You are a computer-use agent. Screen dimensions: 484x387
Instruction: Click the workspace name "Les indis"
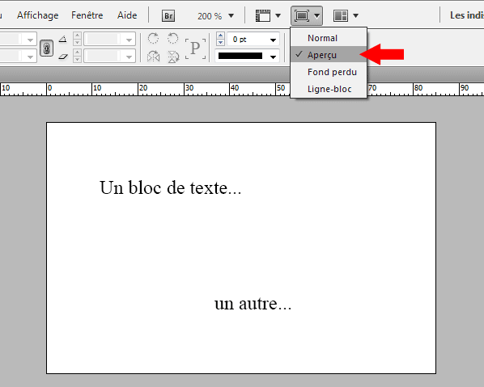pyautogui.click(x=467, y=15)
